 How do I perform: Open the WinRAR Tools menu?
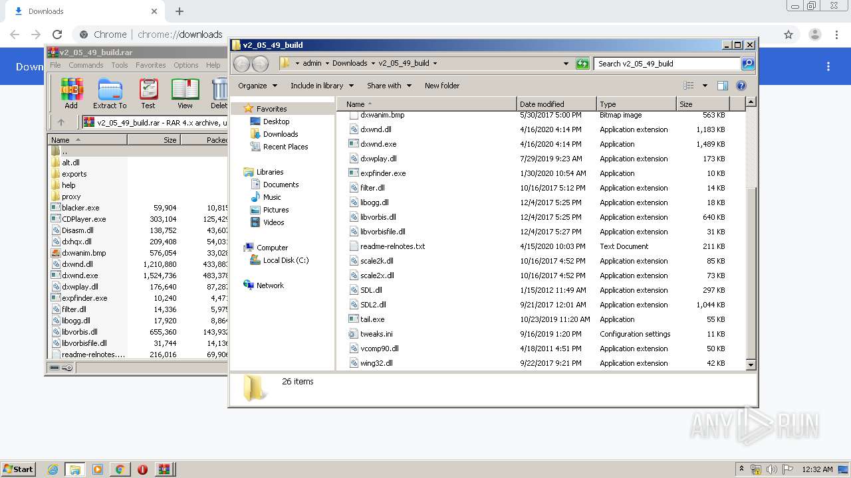[120, 65]
